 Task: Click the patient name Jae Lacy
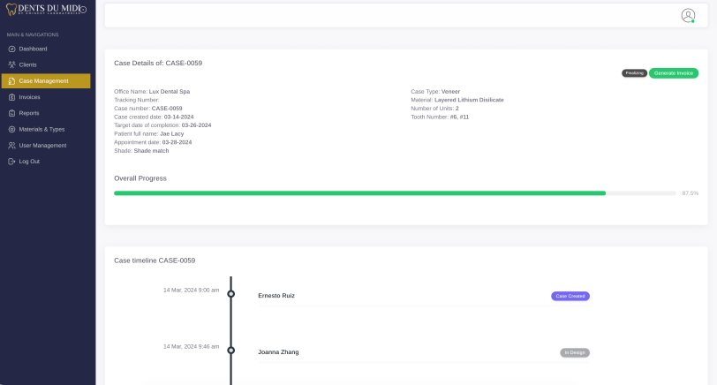pos(172,134)
